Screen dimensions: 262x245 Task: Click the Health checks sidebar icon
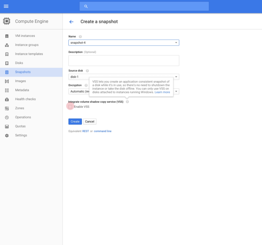pos(7,99)
